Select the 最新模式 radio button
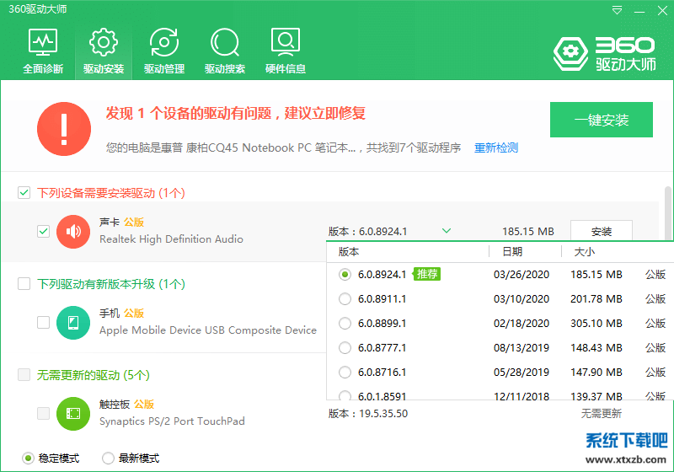 pos(108,458)
